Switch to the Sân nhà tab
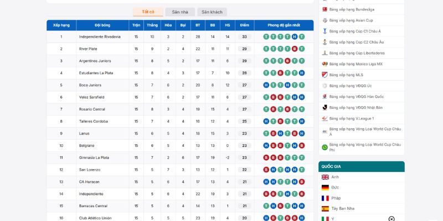The height and width of the screenshot is (221, 443). coord(180,12)
